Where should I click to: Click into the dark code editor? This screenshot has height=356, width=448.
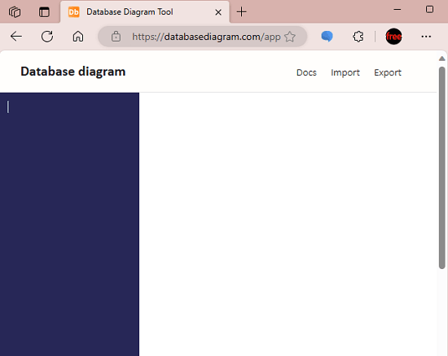[x=69, y=224]
